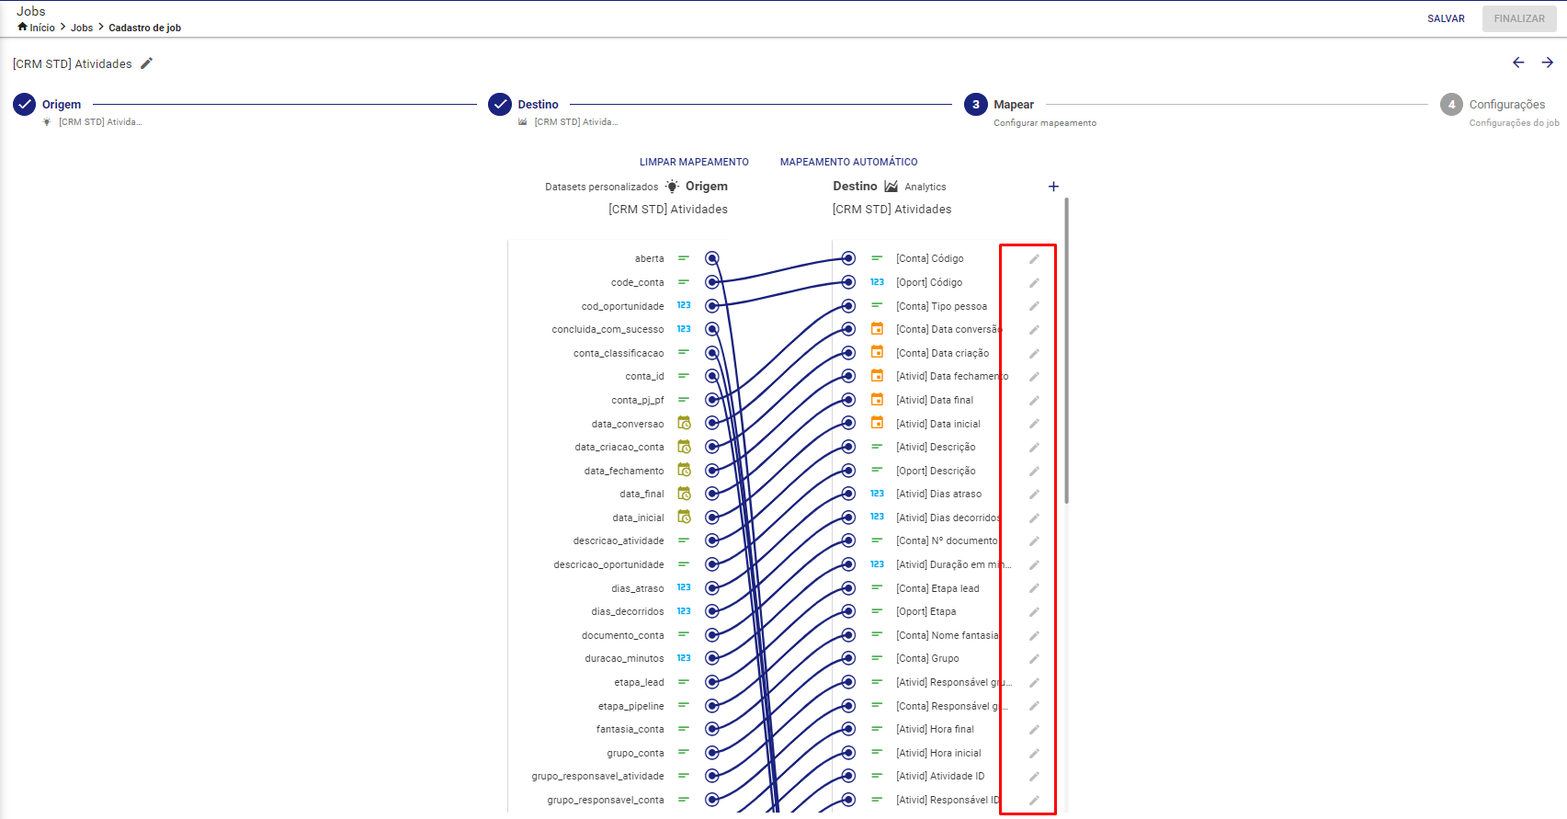The height and width of the screenshot is (819, 1567).
Task: Click the mapping list vertical scrollbar
Action: pyautogui.click(x=1066, y=350)
